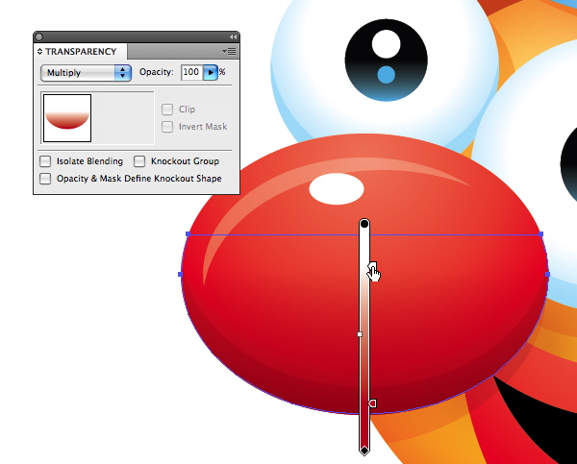Select the white oval highlight on nose
This screenshot has height=464, width=577.
point(337,188)
